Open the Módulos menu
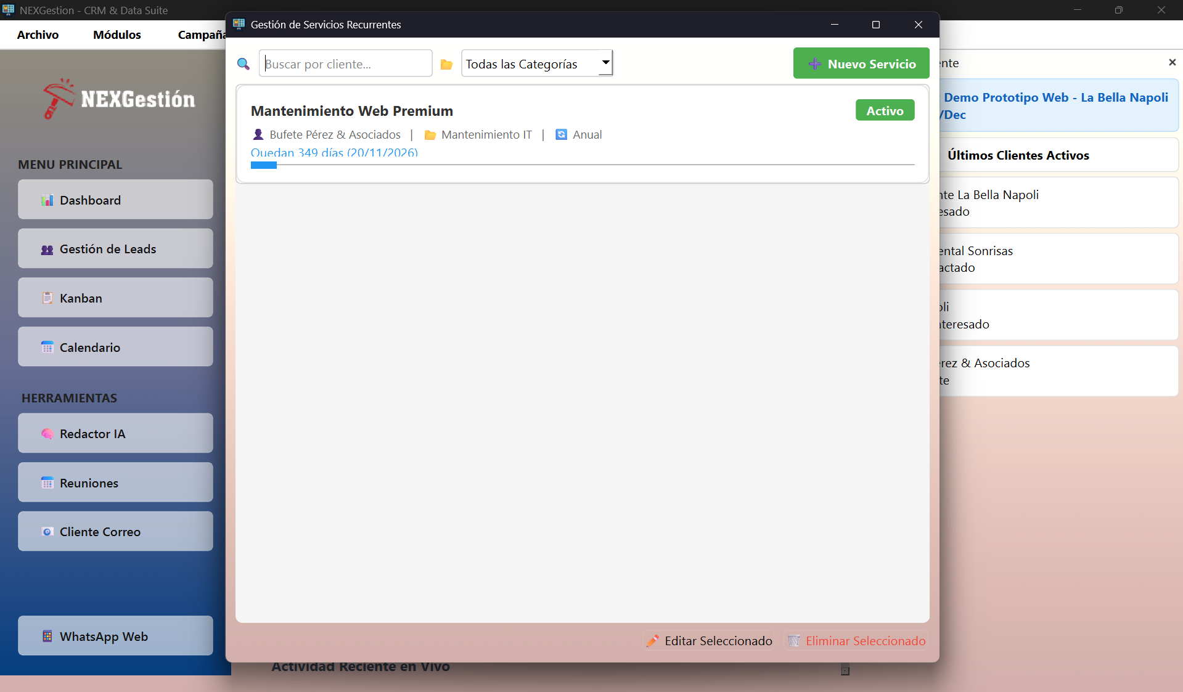The height and width of the screenshot is (692, 1183). pyautogui.click(x=117, y=35)
